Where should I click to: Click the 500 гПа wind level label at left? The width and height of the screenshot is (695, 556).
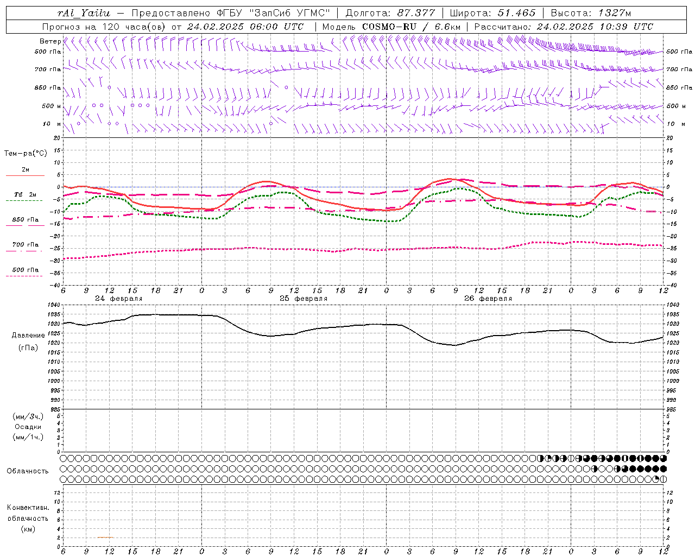[48, 52]
